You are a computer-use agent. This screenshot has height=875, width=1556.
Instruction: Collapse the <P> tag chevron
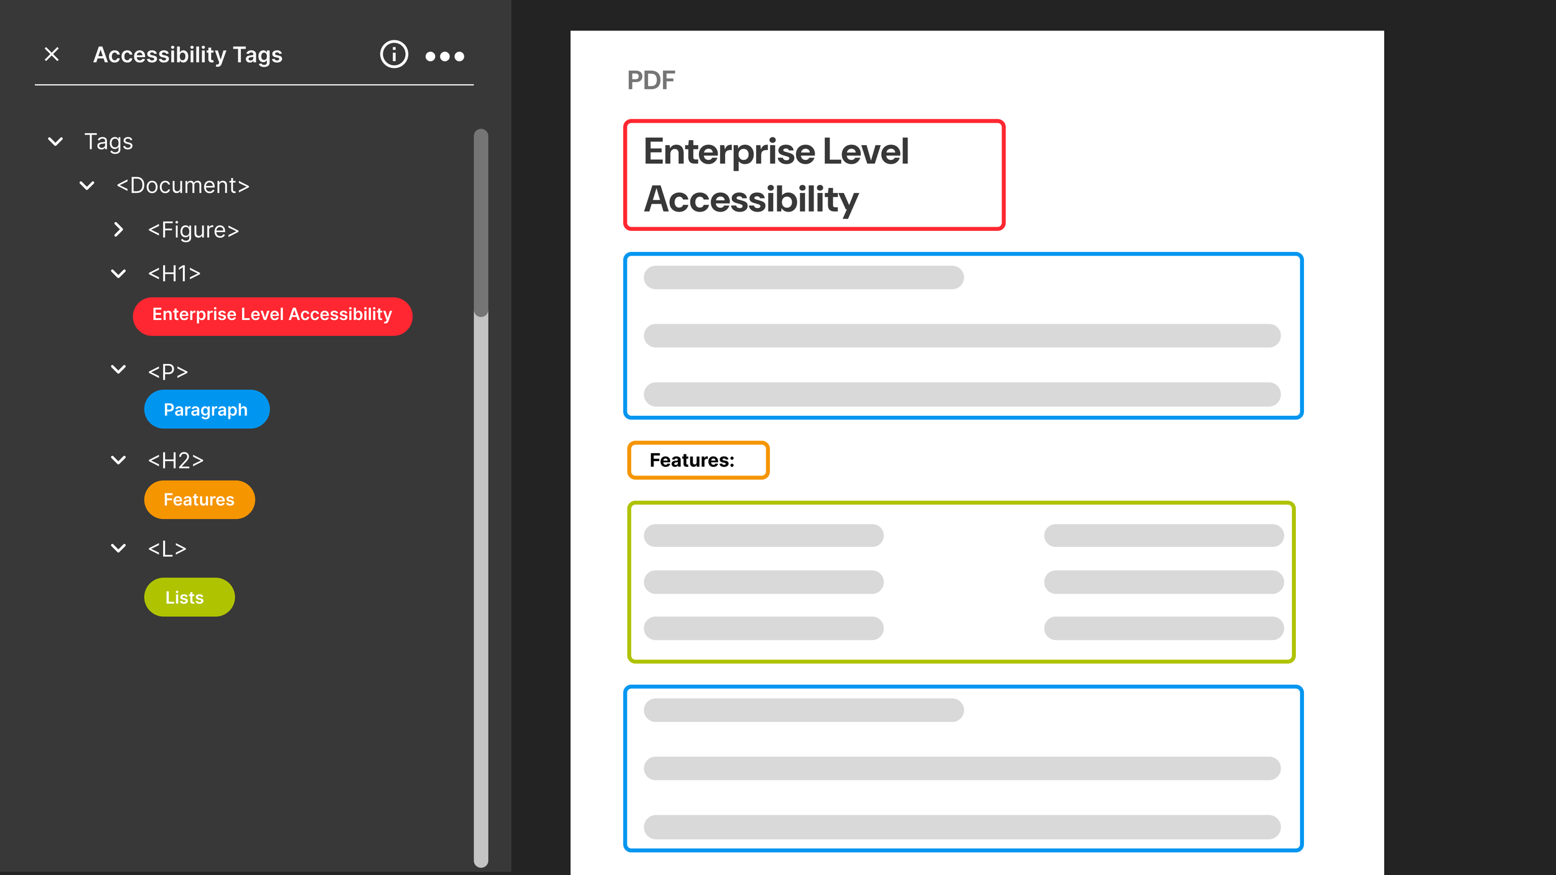pos(118,370)
